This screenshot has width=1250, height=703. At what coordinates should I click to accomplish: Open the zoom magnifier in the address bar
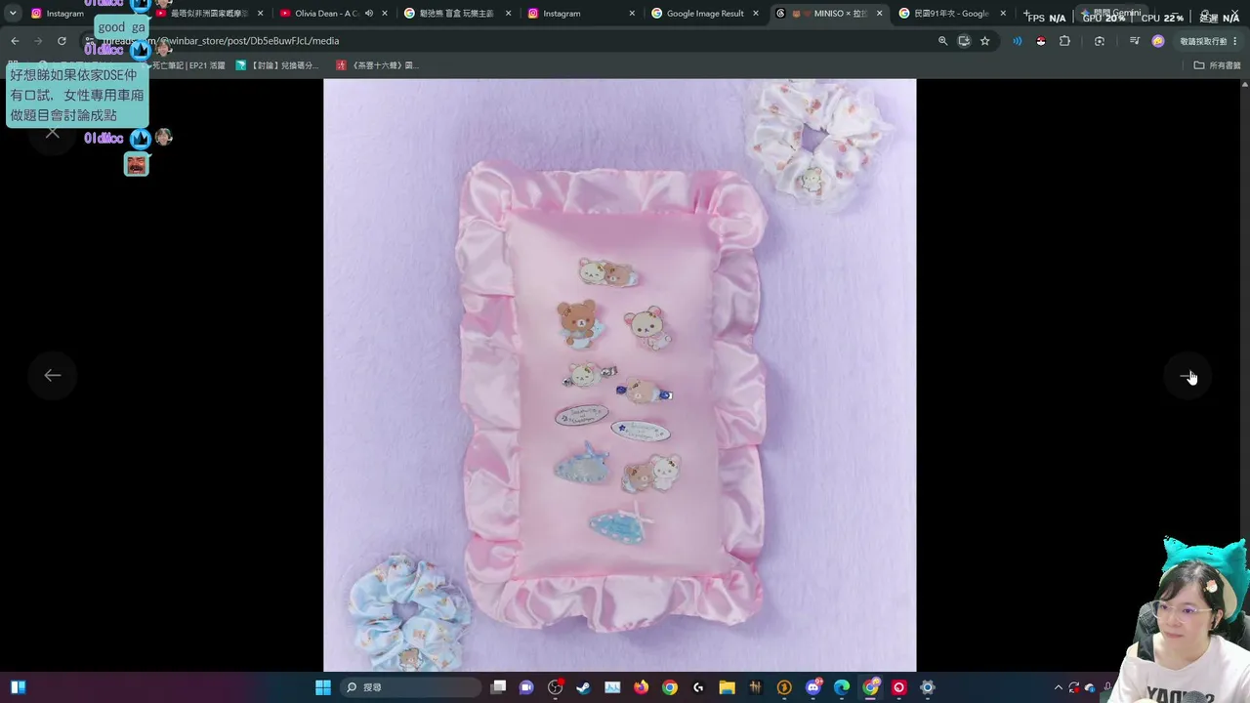[942, 41]
